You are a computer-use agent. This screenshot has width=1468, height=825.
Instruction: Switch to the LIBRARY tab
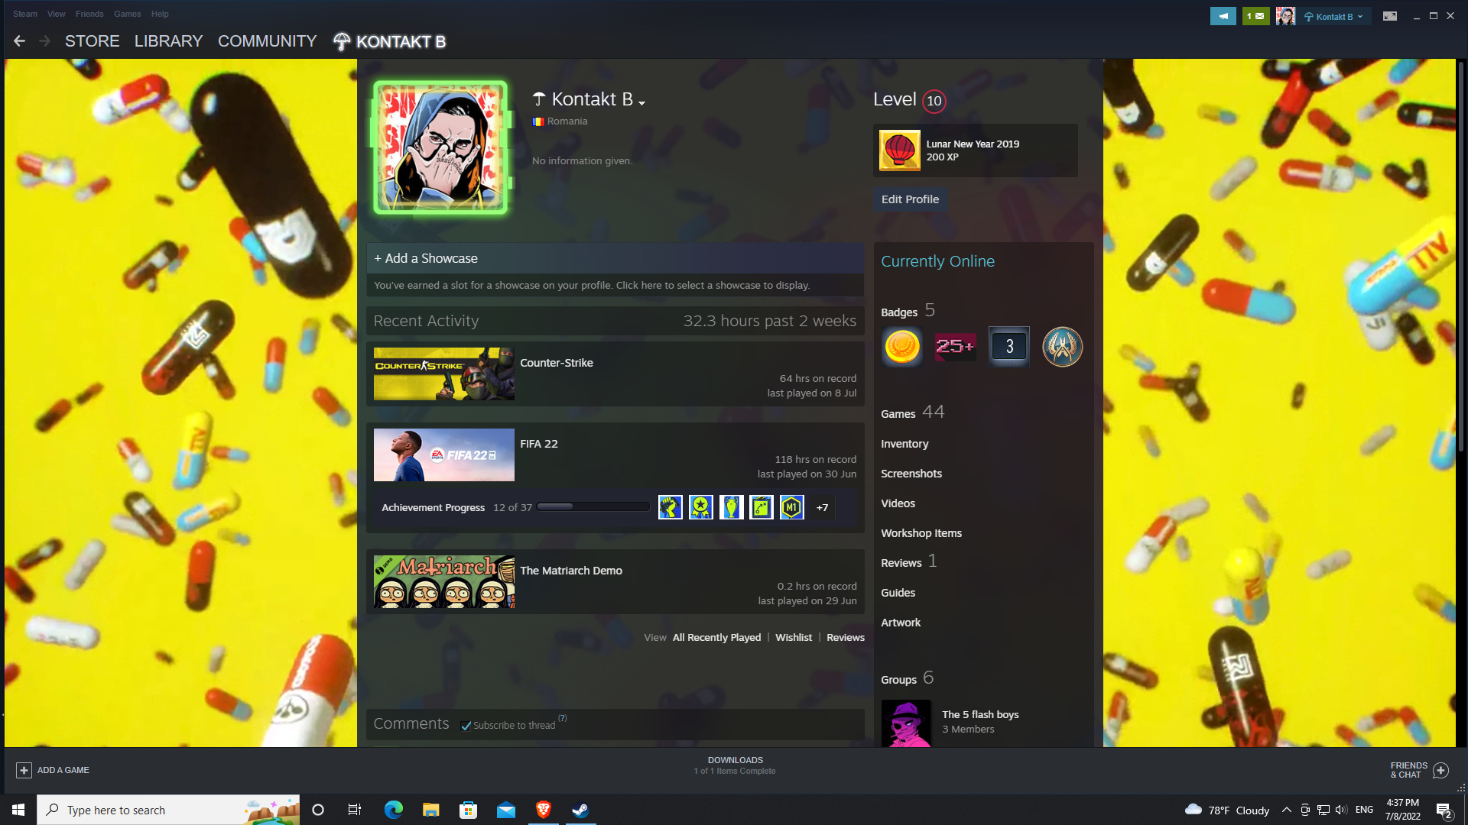[168, 41]
